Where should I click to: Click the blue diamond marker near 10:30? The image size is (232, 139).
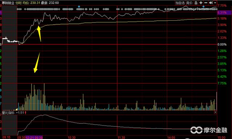coord(79,7)
